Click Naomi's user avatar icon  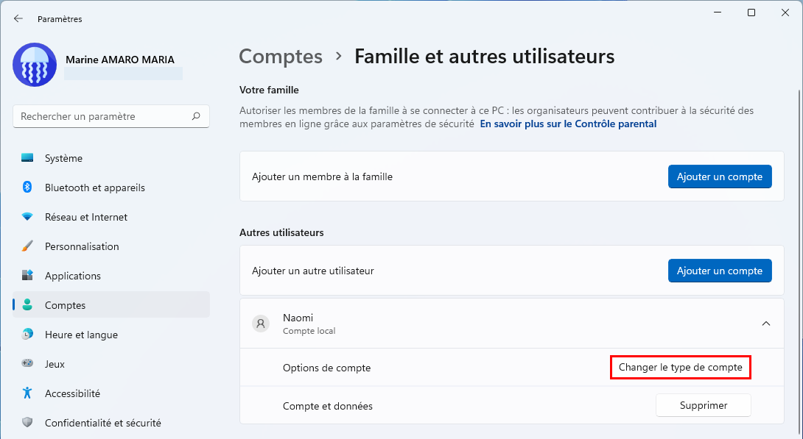click(x=261, y=324)
